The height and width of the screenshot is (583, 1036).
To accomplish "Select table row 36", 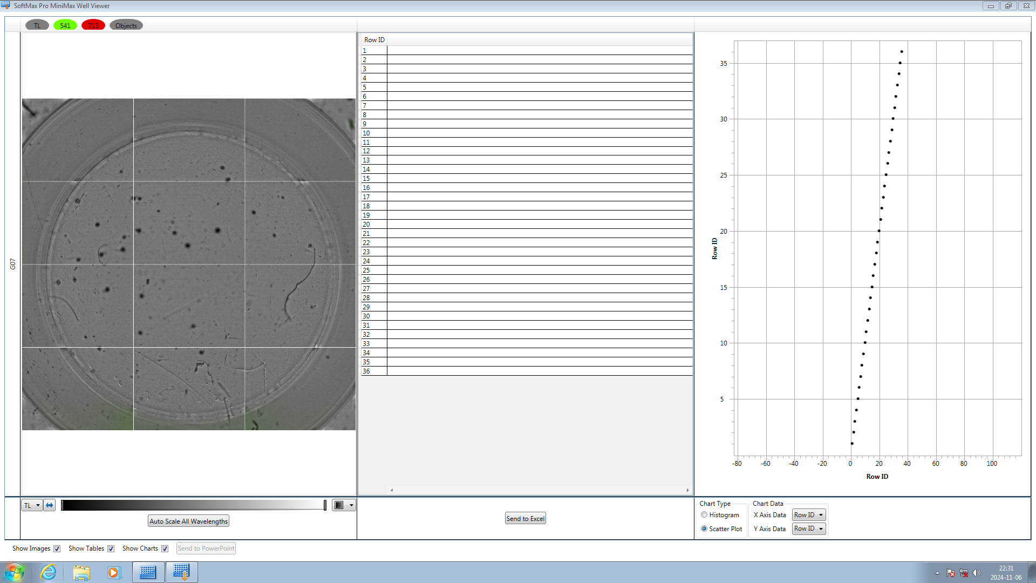I will [x=527, y=371].
